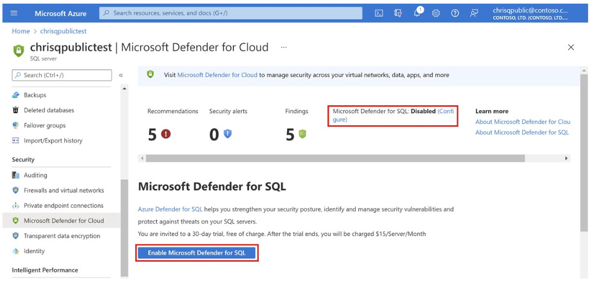Screen dimensions: 591x284
Task: Open Cloud Shell from the top bar
Action: [379, 13]
